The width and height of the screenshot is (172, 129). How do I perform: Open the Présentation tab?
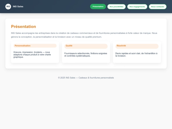click(x=98, y=7)
